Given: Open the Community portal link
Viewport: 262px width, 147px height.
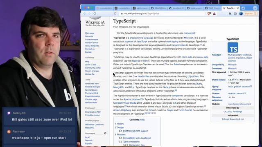Looking at the screenshot, I should pyautogui.click(x=93, y=68).
